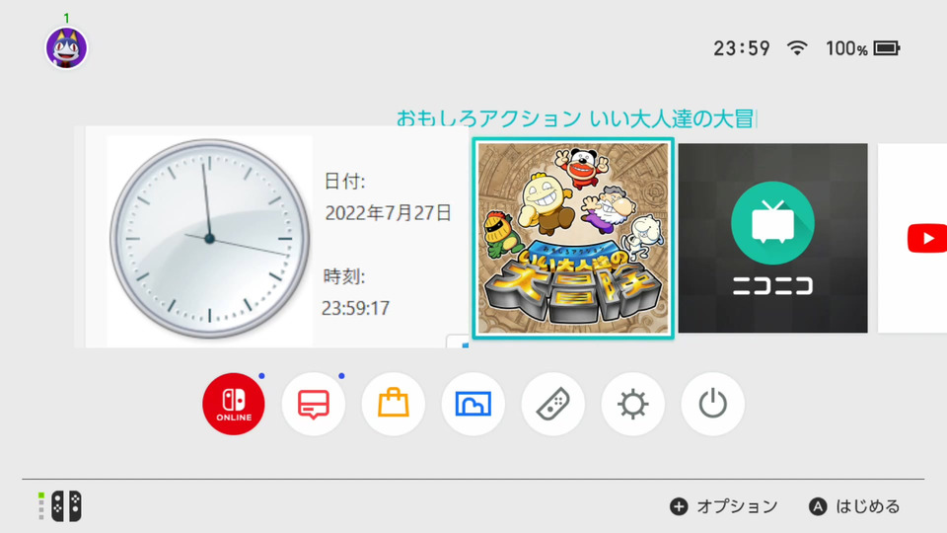This screenshot has width=947, height=533.
Task: Select the YouTube app tile
Action: [x=912, y=238]
